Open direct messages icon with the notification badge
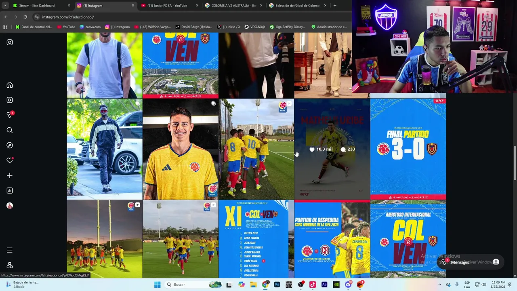517x291 pixels. (x=10, y=115)
